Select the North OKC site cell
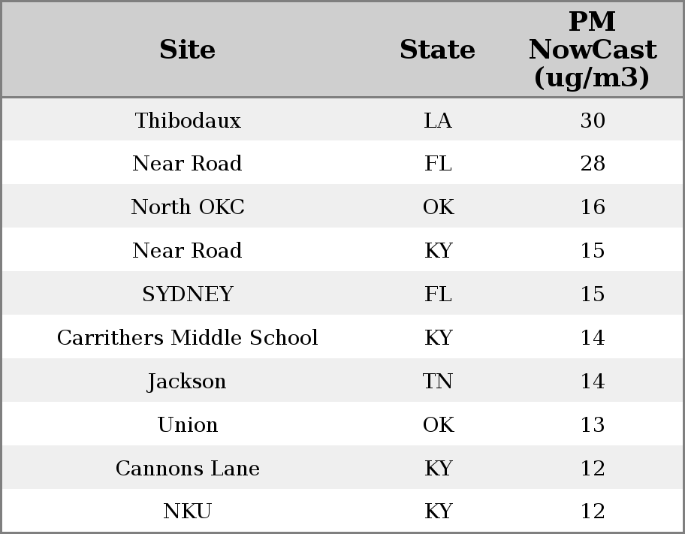The height and width of the screenshot is (534, 685). [x=188, y=207]
